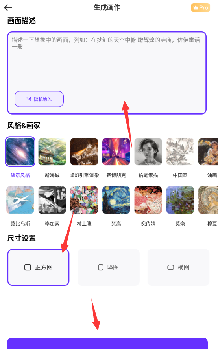Select the 赛博朋克 cyberpunk style thumbnail
Screen dimensions: 218x349
pyautogui.click(x=116, y=152)
